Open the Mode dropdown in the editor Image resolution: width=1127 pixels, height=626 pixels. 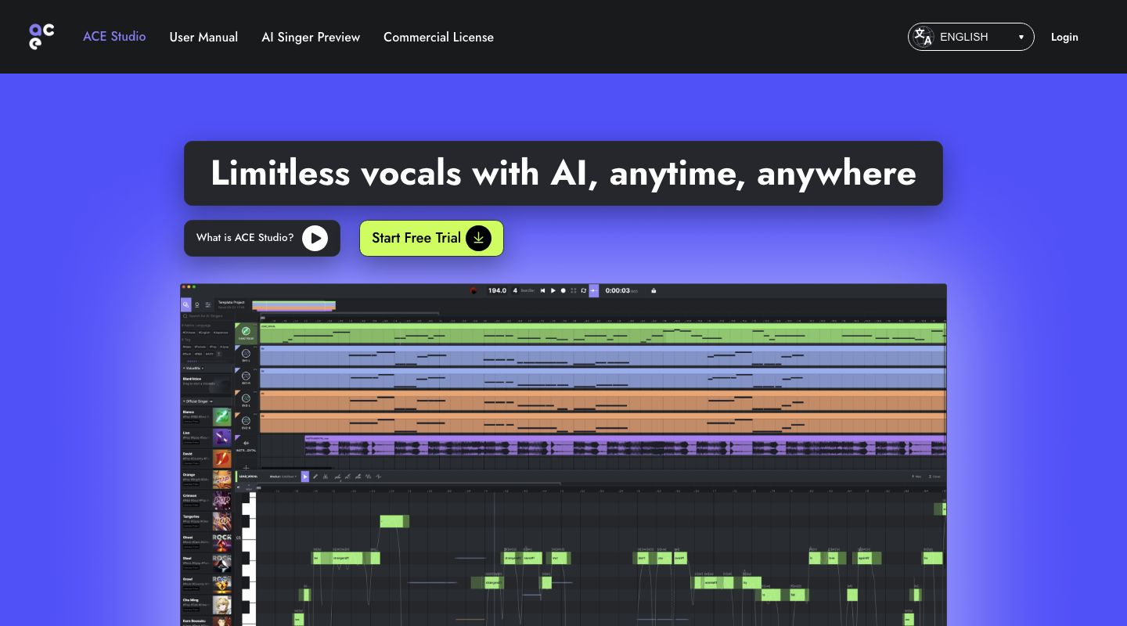tap(283, 476)
